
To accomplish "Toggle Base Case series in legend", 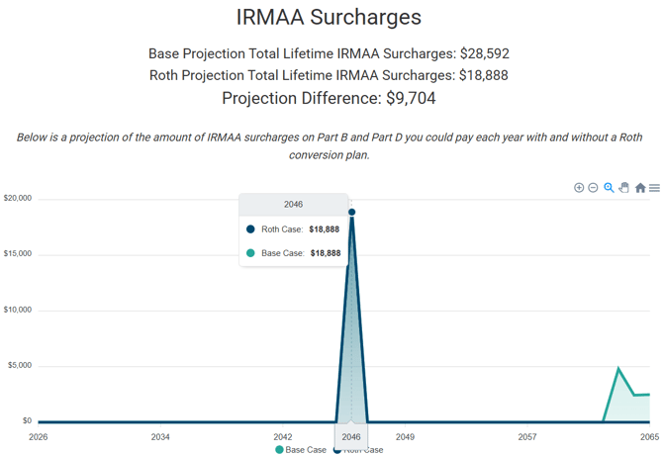I will [301, 450].
